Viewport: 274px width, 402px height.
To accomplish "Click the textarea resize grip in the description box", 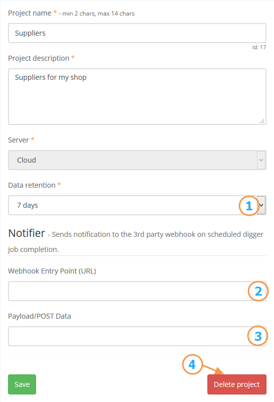I will 262,121.
